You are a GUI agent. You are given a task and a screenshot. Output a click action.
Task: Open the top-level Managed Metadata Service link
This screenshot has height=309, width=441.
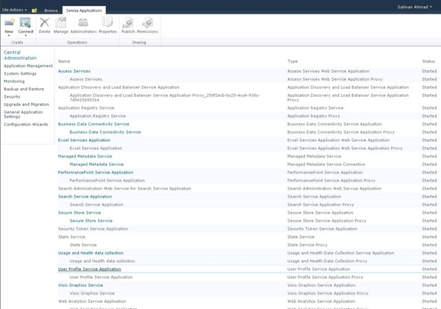[x=85, y=156]
